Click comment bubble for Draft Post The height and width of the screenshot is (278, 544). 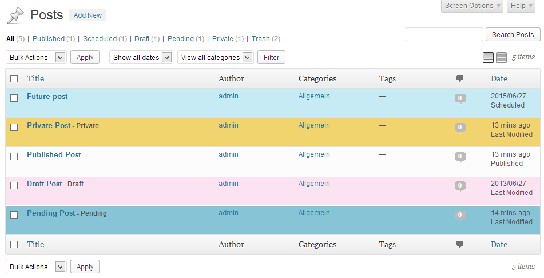pos(460,186)
